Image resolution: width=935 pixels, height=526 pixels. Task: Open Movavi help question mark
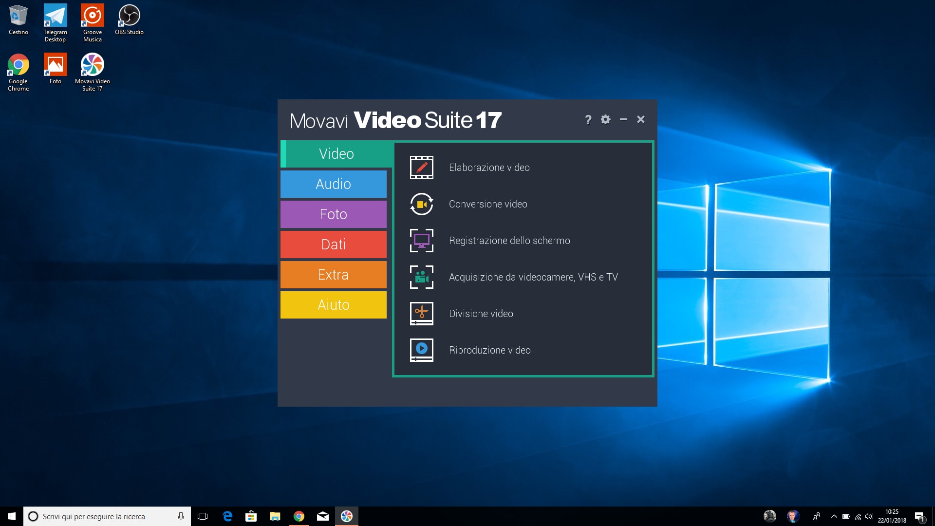pos(588,120)
